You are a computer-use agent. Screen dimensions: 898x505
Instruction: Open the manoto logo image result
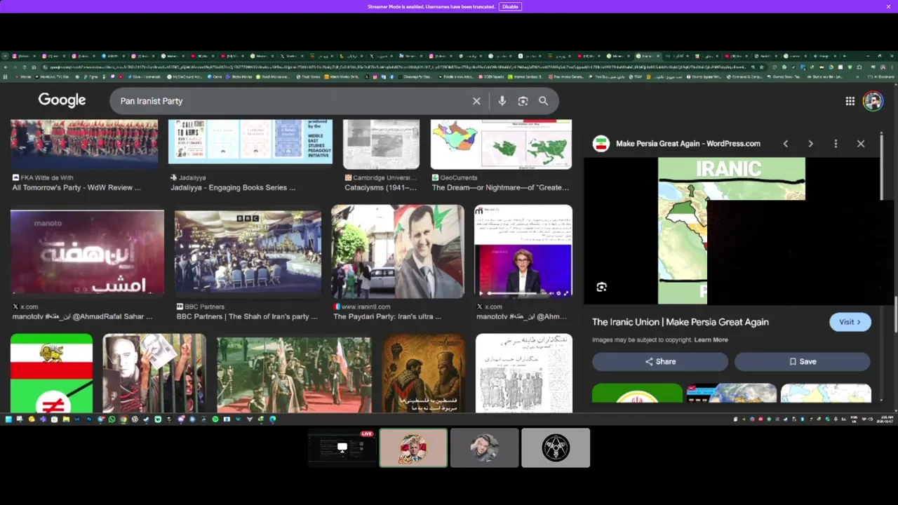(x=87, y=252)
